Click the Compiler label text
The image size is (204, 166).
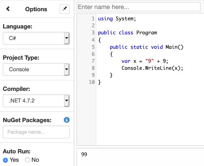[x=16, y=89]
